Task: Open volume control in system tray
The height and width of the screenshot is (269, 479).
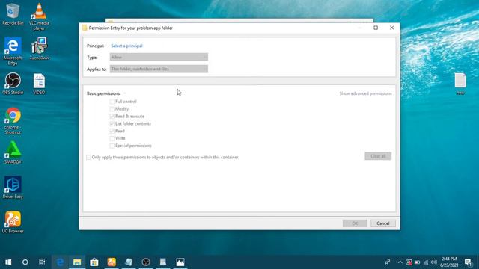Action: (x=434, y=262)
